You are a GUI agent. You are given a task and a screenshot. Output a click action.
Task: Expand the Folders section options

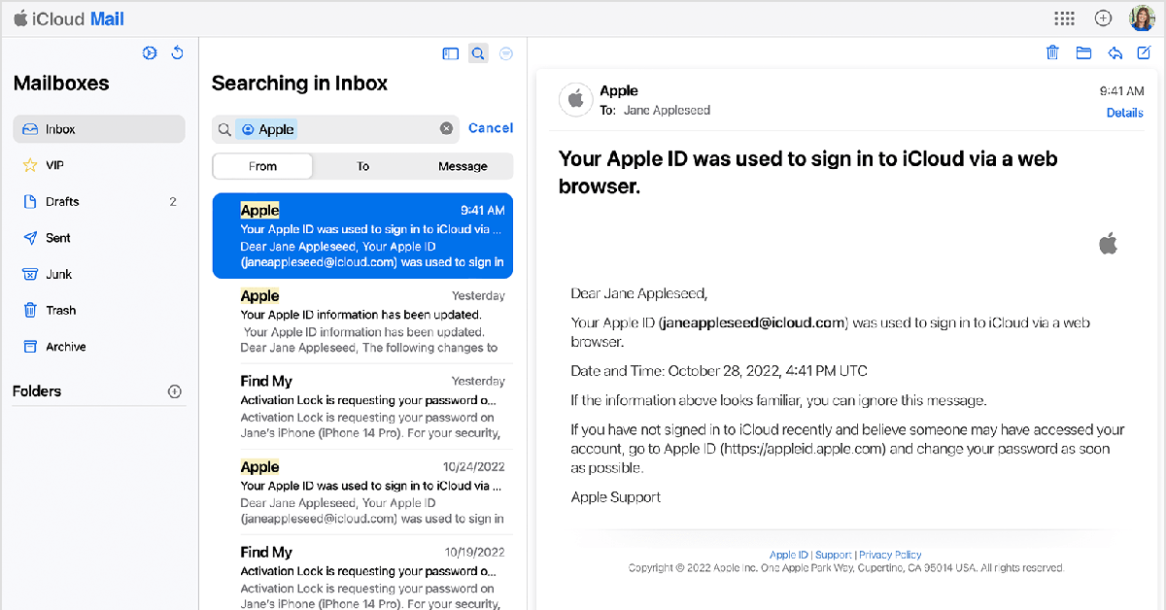(x=175, y=391)
